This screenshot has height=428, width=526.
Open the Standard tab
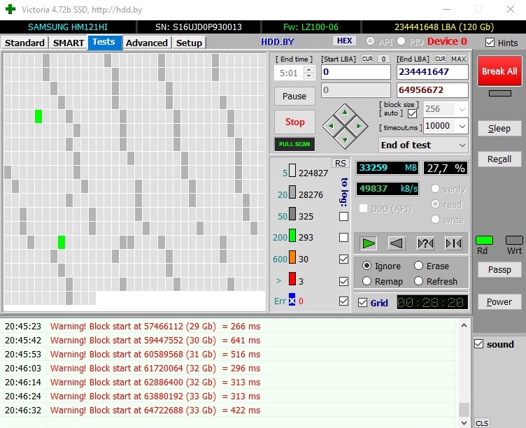pyautogui.click(x=24, y=43)
